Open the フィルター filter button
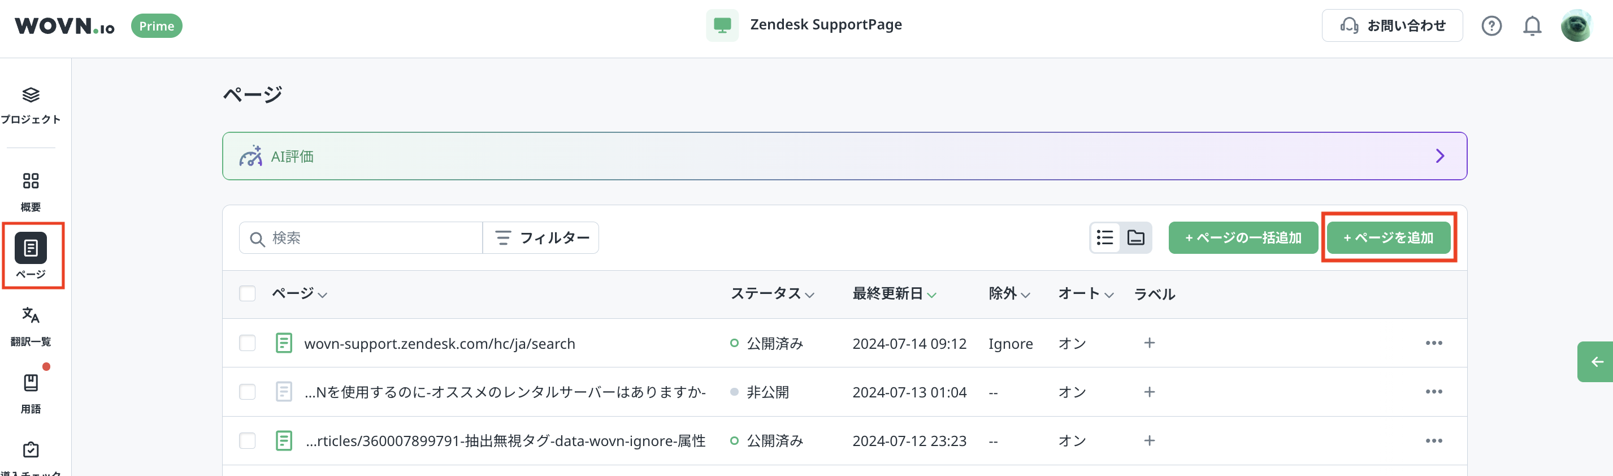Viewport: 1613px width, 476px height. coord(541,238)
